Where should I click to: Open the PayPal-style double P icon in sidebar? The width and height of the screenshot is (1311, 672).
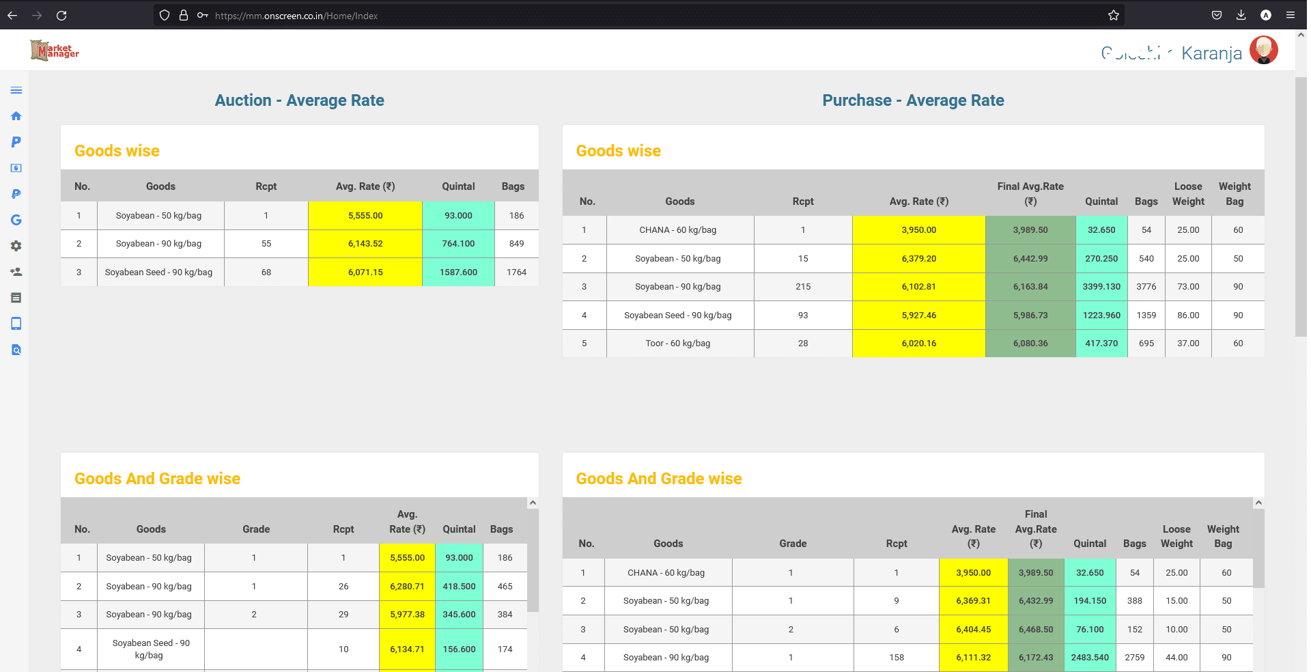click(16, 194)
